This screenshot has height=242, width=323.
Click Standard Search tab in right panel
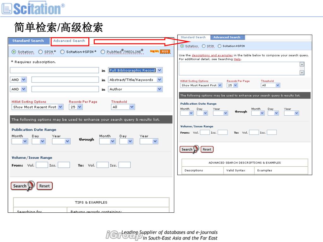click(x=193, y=37)
